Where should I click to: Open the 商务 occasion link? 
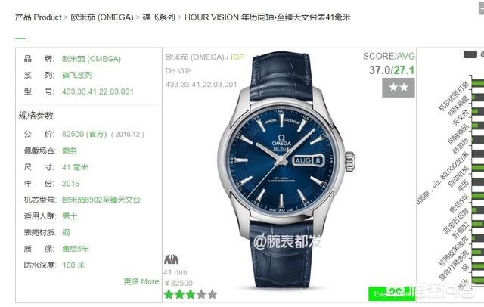pos(70,151)
